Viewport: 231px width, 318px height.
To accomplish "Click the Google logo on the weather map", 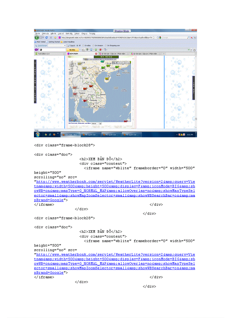I will (73, 120).
